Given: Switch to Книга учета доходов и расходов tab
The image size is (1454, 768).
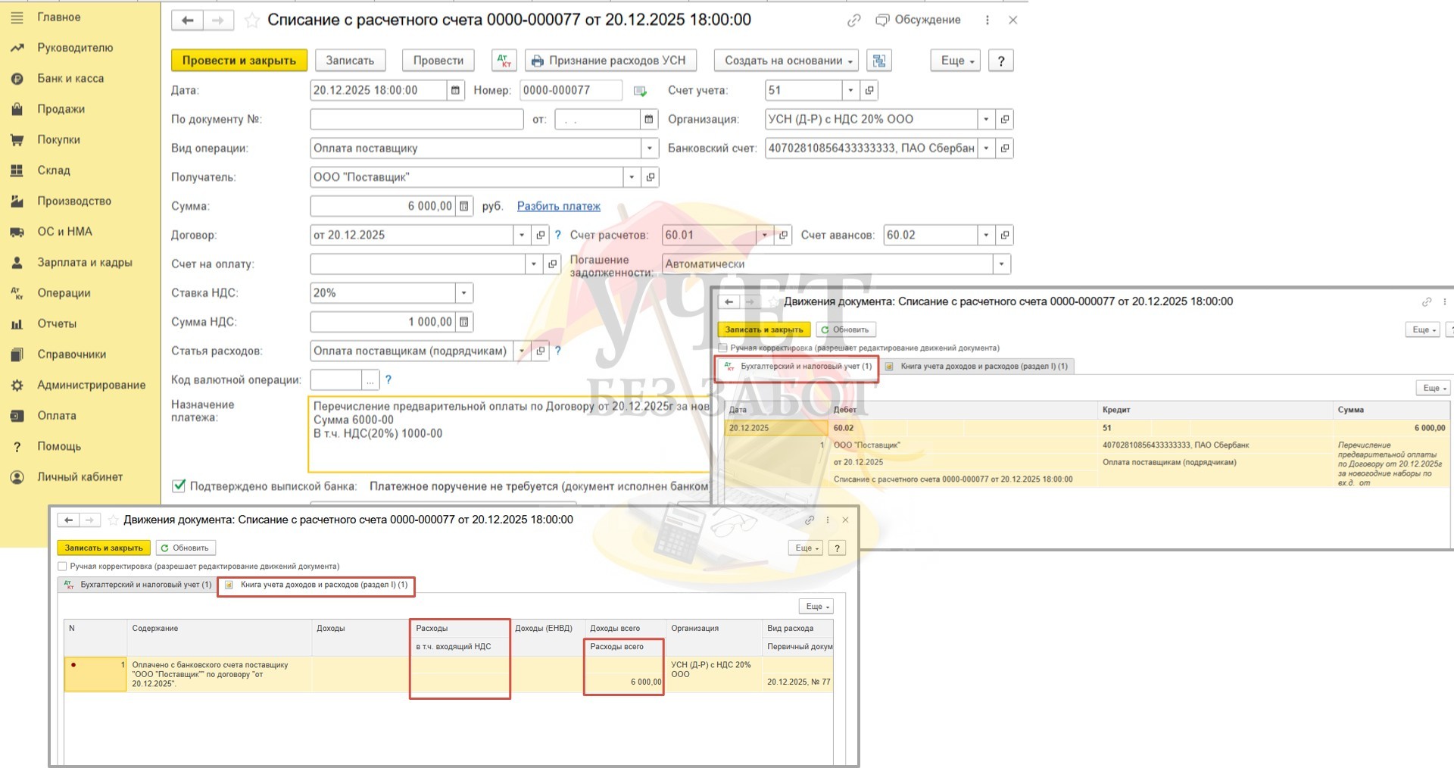Looking at the screenshot, I should pos(317,585).
